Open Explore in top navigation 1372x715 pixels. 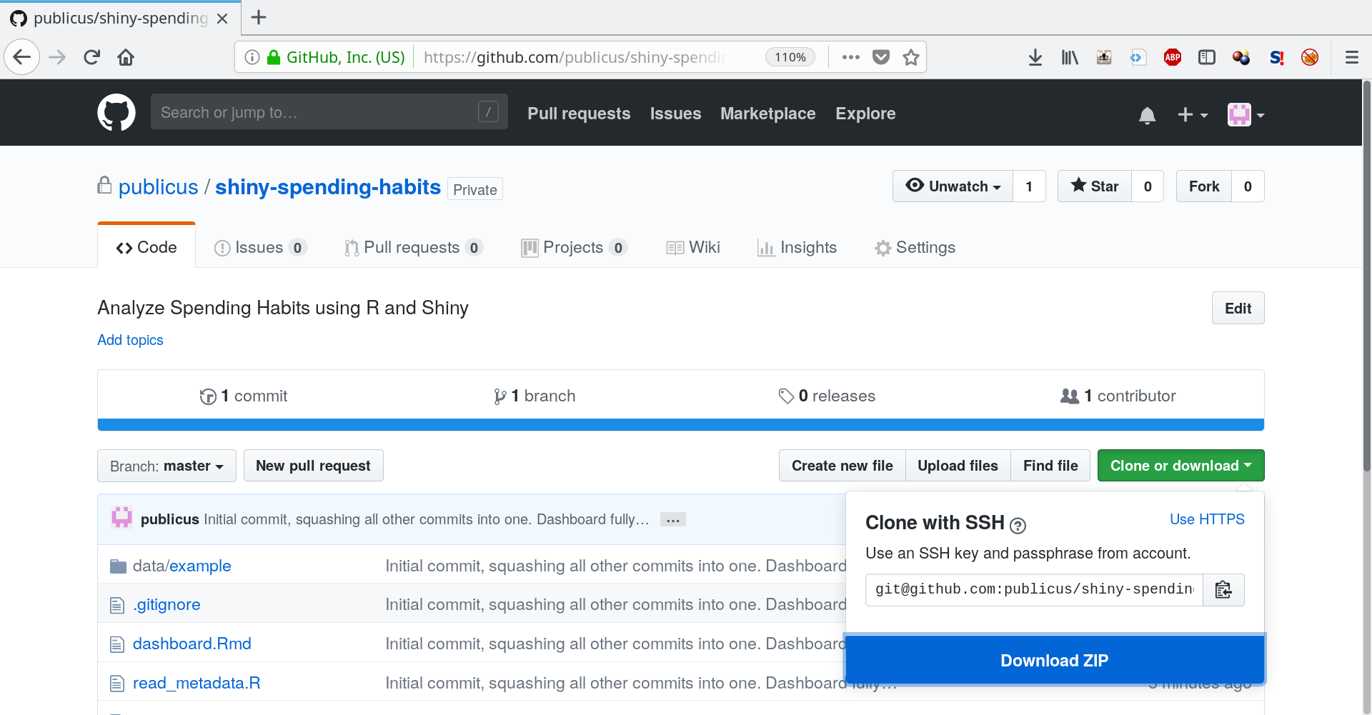pyautogui.click(x=865, y=114)
